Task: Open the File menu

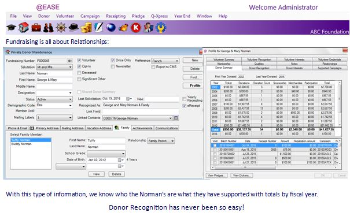Action: click(x=13, y=16)
